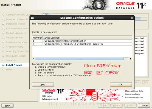Click right arrow of script table scrollbar

tap(131, 59)
